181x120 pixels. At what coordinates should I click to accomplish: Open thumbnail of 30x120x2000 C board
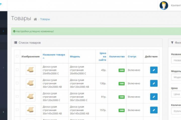tap(30, 97)
